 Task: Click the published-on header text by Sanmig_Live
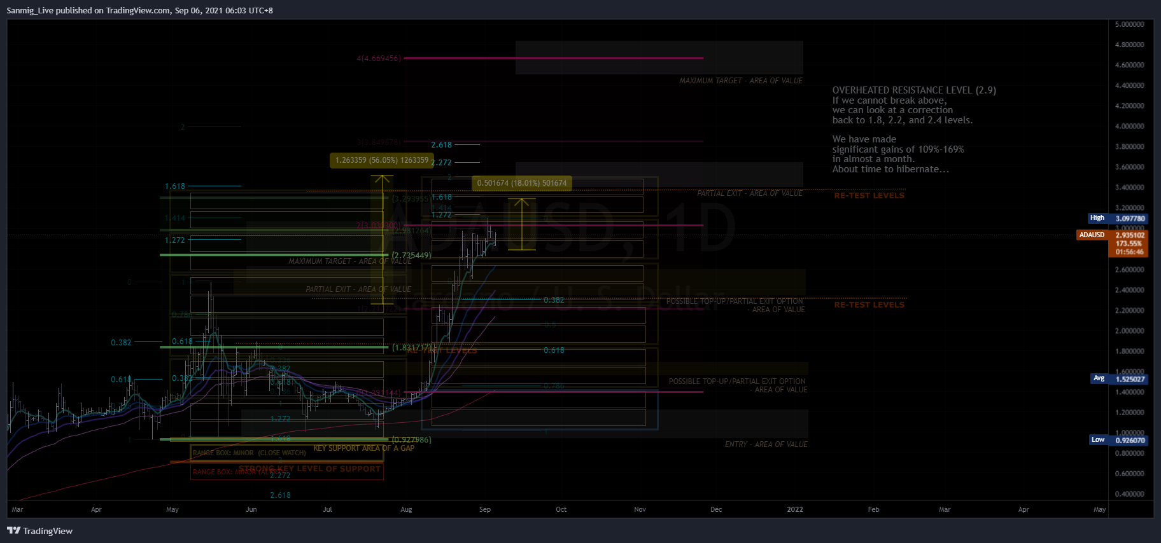(140, 10)
